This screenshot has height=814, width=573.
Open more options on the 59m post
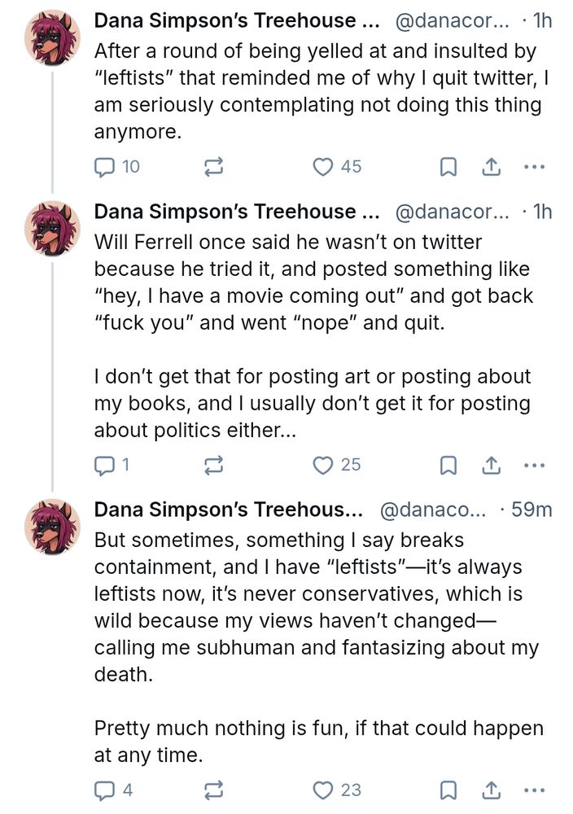click(534, 790)
